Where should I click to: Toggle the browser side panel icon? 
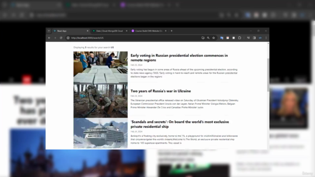click(254, 38)
